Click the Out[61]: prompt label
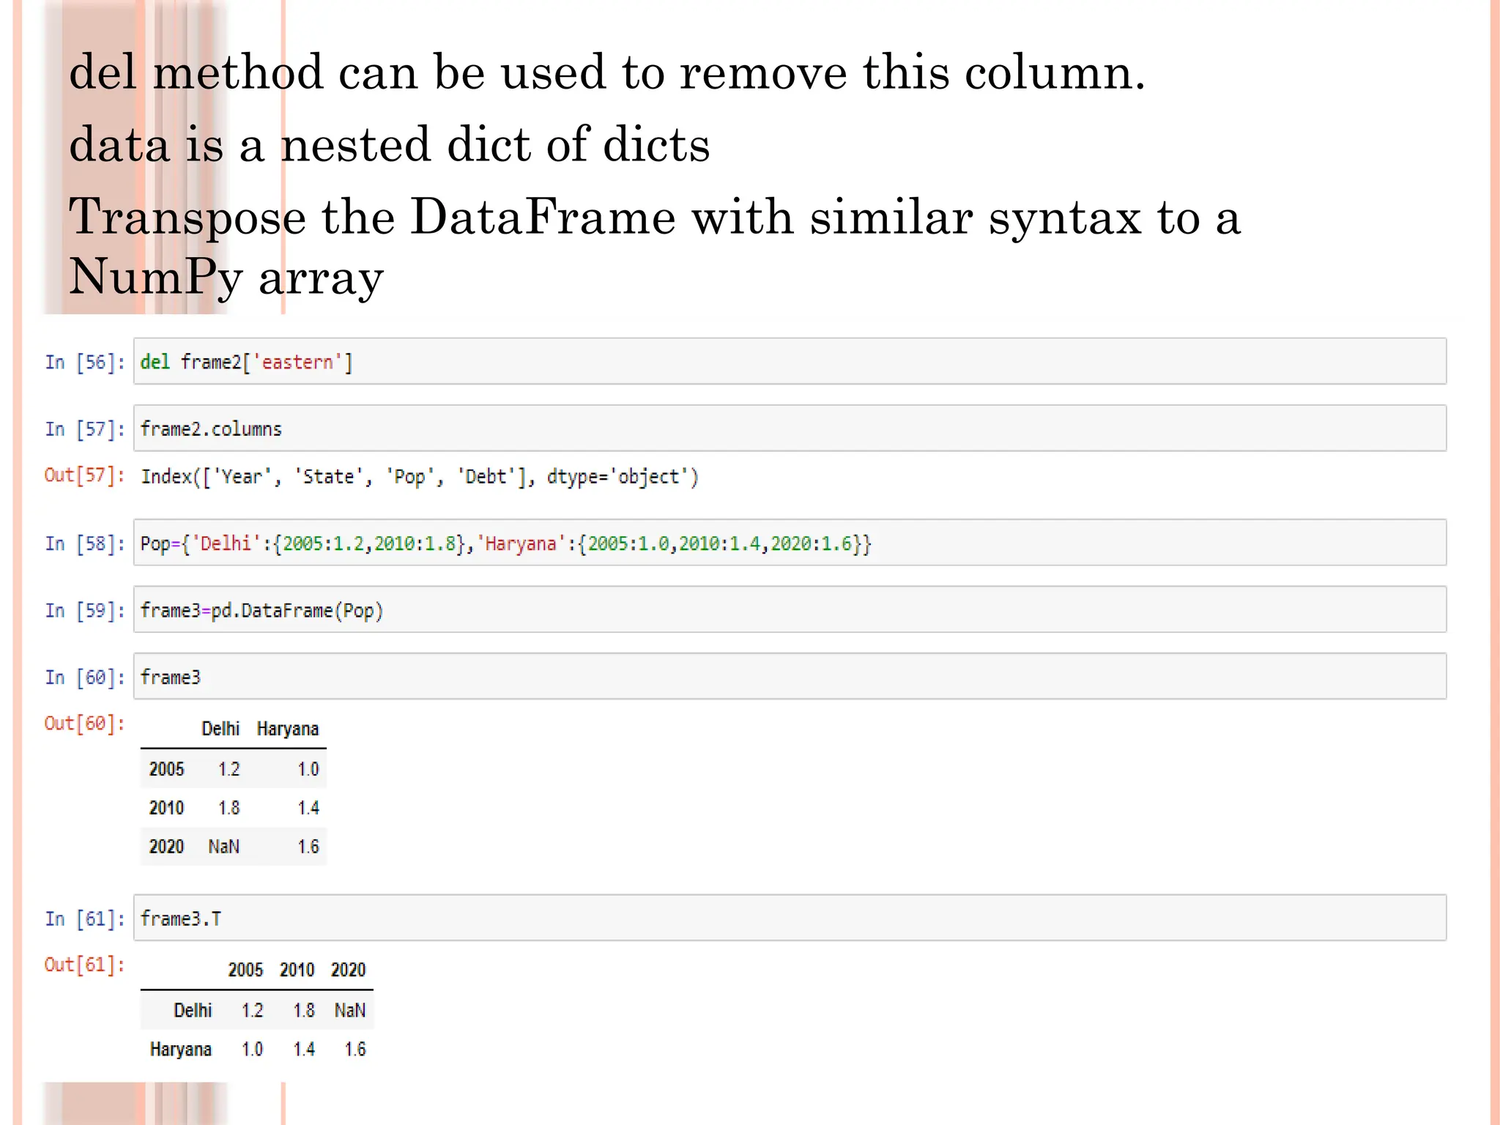 click(84, 965)
